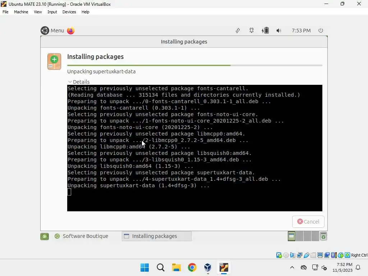Viewport: 368px width, 276px height.
Task: Open File Explorer from Windows taskbar
Action: tap(176, 267)
